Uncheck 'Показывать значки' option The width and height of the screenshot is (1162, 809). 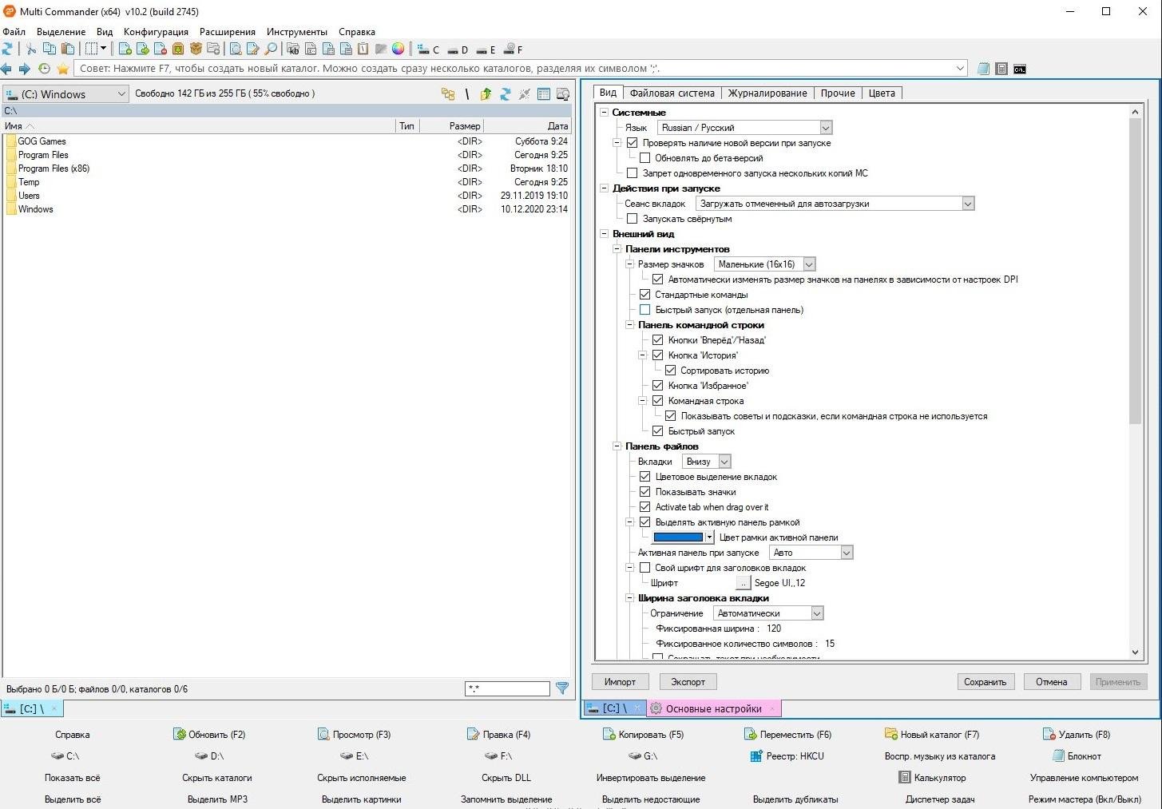click(x=645, y=492)
